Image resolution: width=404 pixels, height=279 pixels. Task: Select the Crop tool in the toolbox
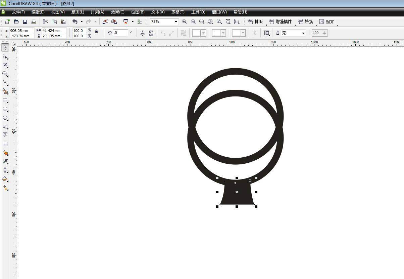pos(5,65)
